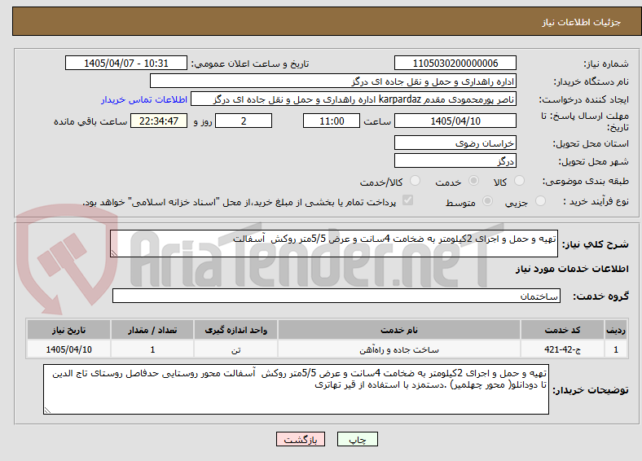Select the جزیی purchase type radio
The width and height of the screenshot is (642, 461).
pyautogui.click(x=540, y=201)
